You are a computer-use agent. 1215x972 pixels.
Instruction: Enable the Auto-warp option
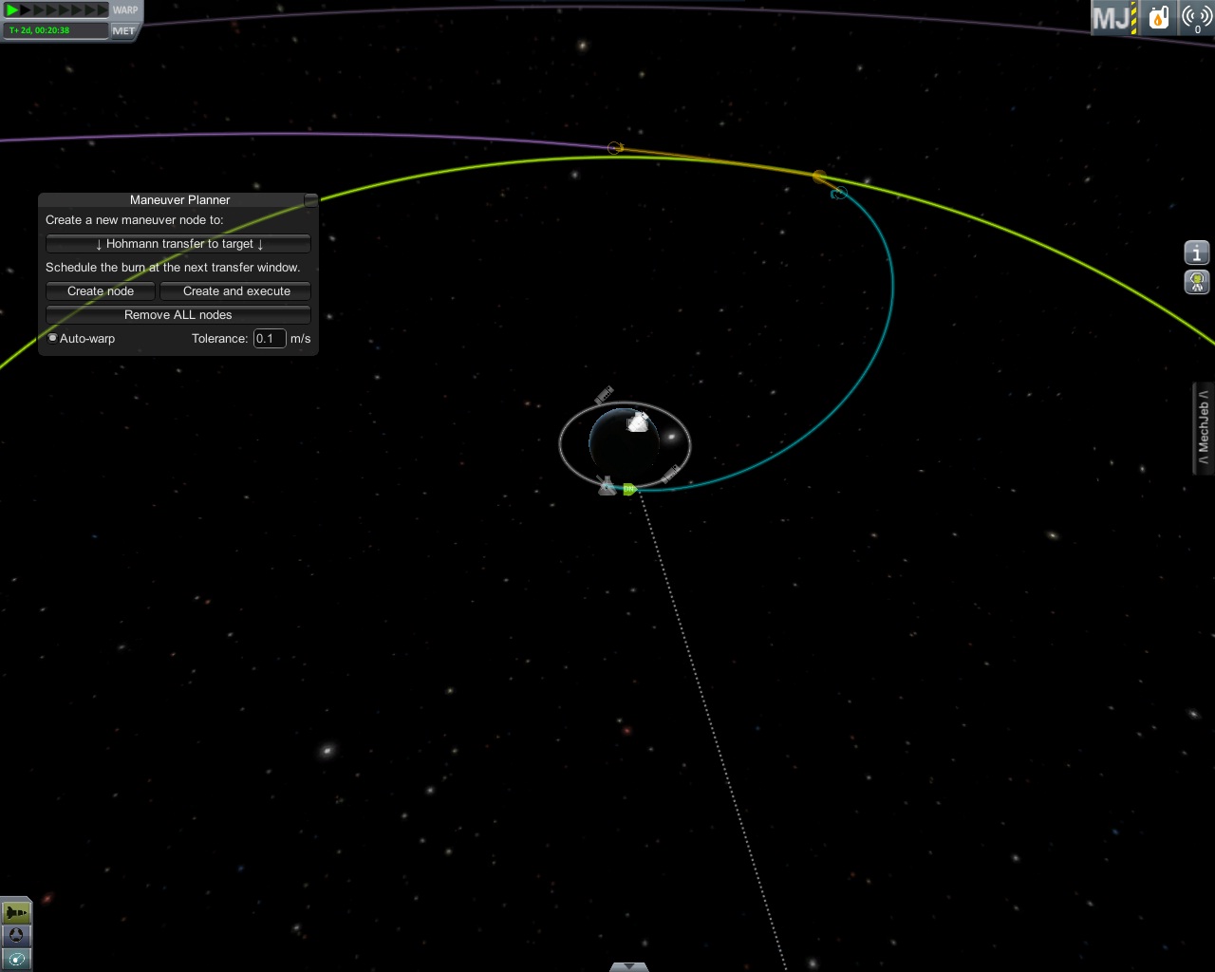pyautogui.click(x=53, y=338)
